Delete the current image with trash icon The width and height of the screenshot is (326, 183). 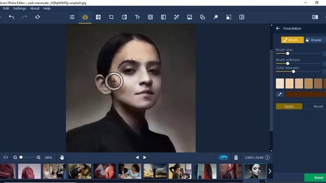point(236,158)
